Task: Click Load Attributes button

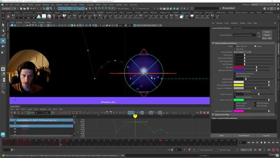Action: pos(244,136)
